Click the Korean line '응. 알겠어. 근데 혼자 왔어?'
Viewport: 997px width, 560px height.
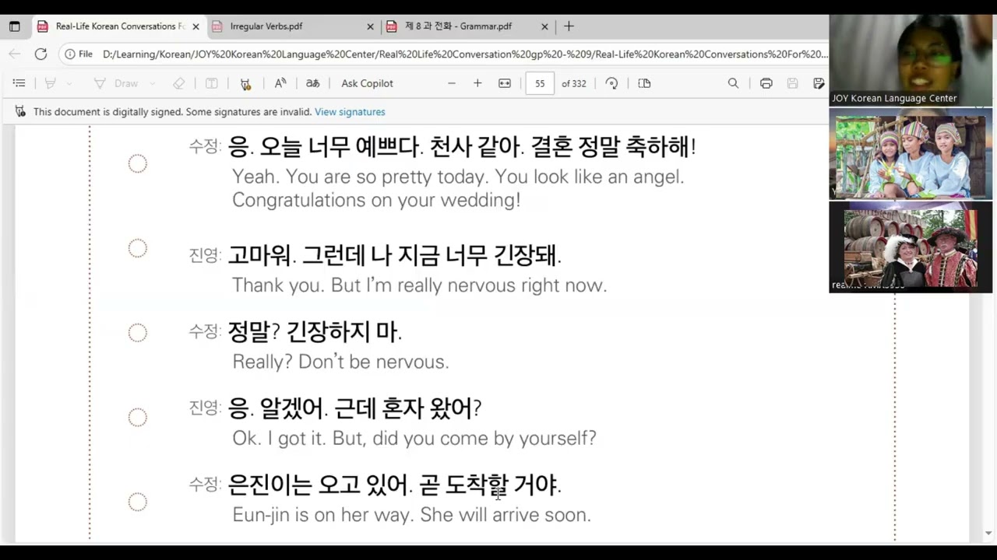click(354, 408)
